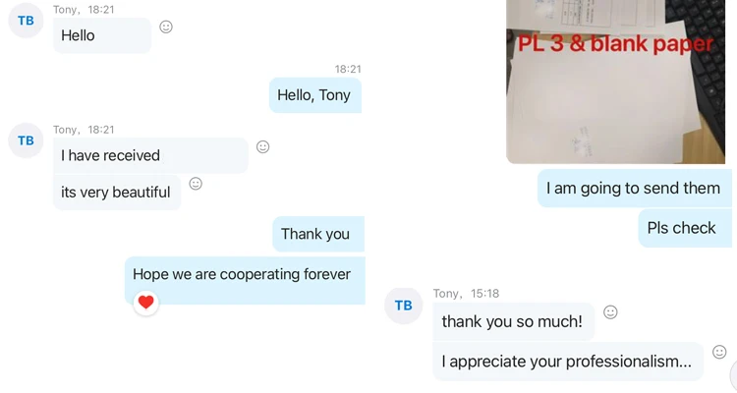737x393 pixels.
Task: Click the "Thank you" sent message
Action: (x=316, y=234)
